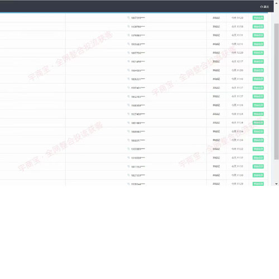Click phone icon beside 1807319****
279x279 pixels.
point(128,18)
